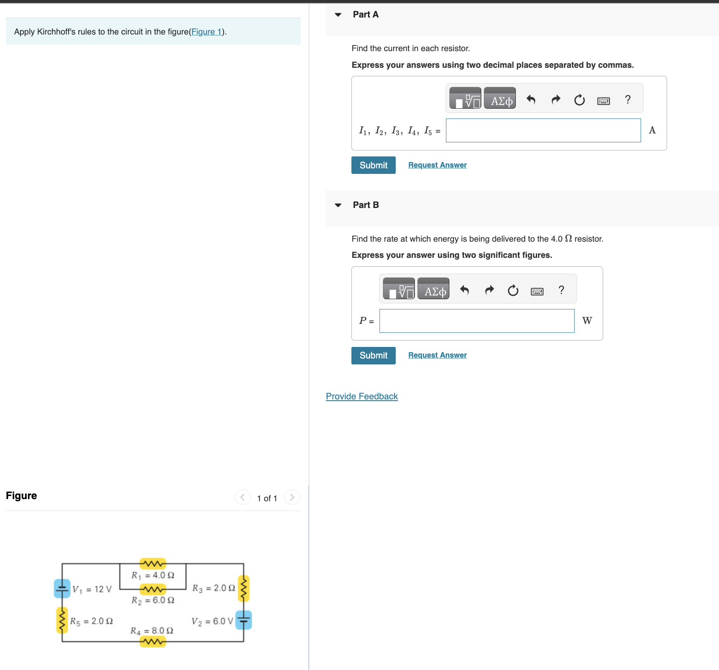Reset the Part A answer field
The image size is (719, 670).
coord(579,99)
